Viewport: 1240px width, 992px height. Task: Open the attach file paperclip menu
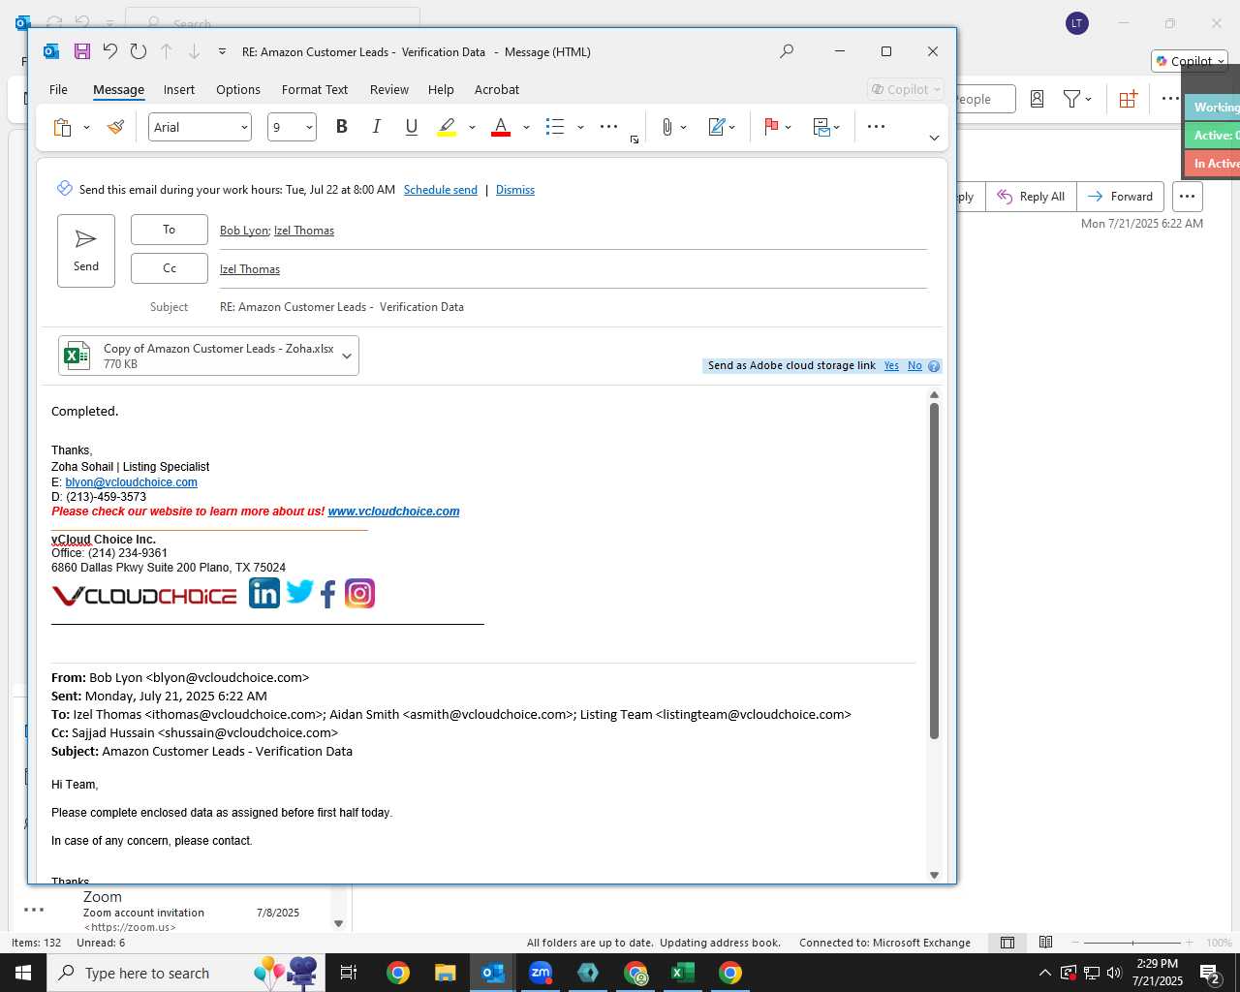[x=673, y=127]
